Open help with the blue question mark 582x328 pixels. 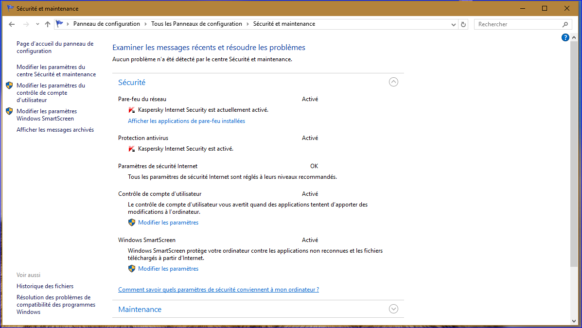[565, 37]
